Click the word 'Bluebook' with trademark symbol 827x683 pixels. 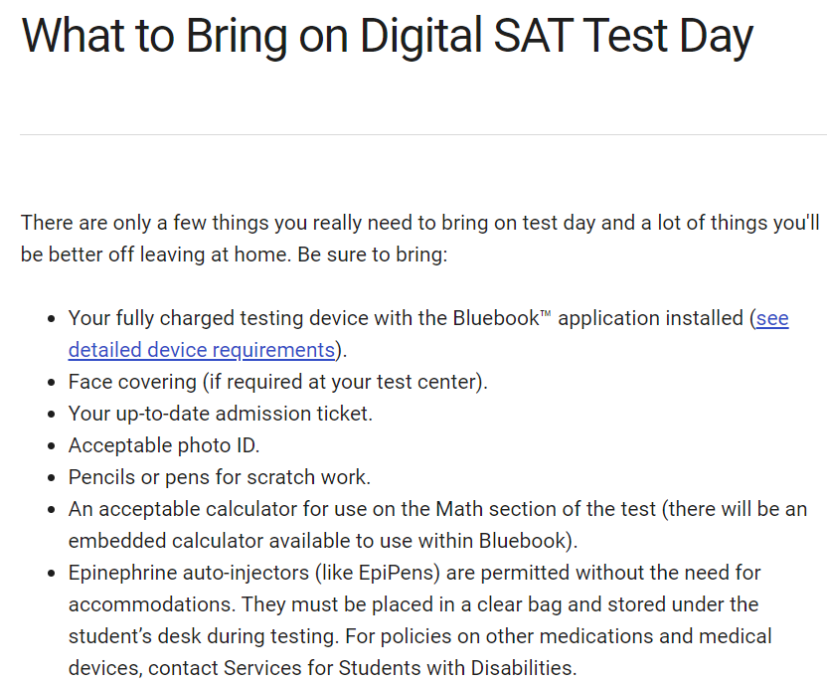click(502, 318)
